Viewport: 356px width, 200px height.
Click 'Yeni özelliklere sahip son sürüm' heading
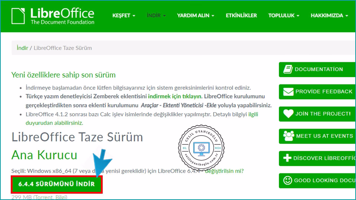63,75
